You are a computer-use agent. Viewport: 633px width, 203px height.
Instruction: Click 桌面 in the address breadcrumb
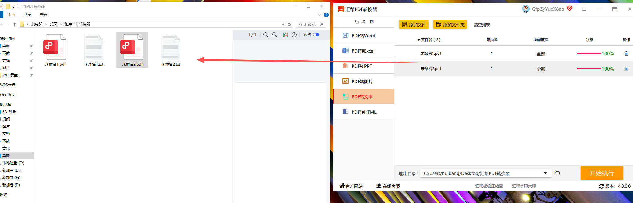[x=54, y=24]
